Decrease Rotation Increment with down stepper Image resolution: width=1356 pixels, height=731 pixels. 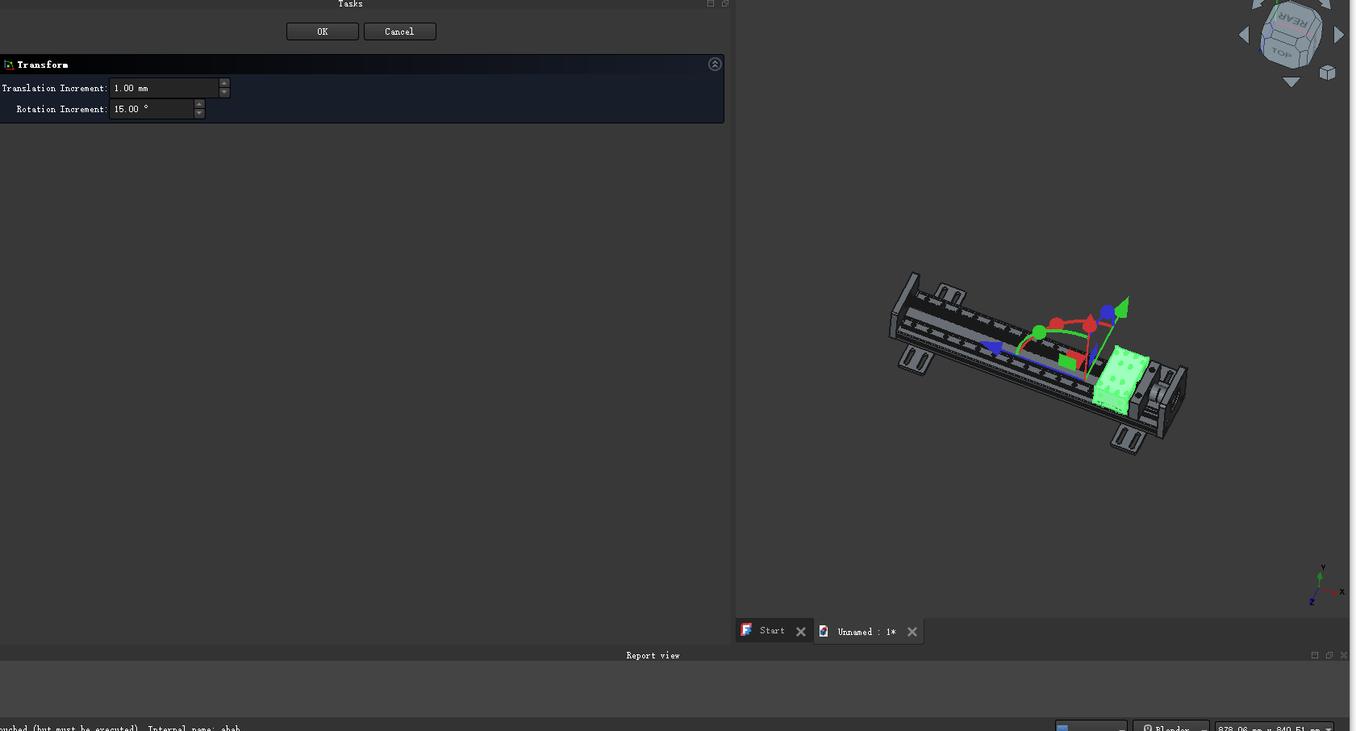tap(199, 114)
